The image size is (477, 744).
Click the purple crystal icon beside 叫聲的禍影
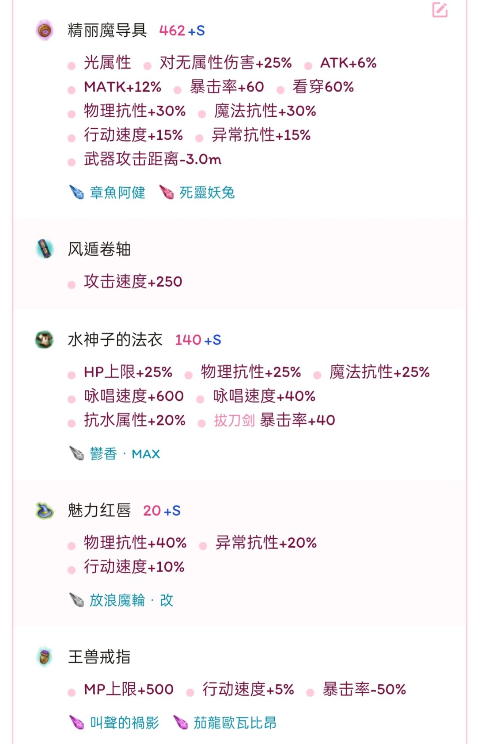77,723
